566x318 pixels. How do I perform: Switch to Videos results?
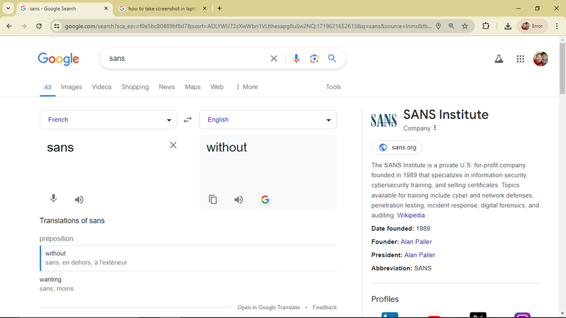tap(102, 87)
